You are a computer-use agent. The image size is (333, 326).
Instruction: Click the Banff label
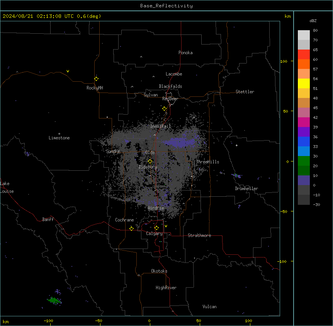[48, 220]
